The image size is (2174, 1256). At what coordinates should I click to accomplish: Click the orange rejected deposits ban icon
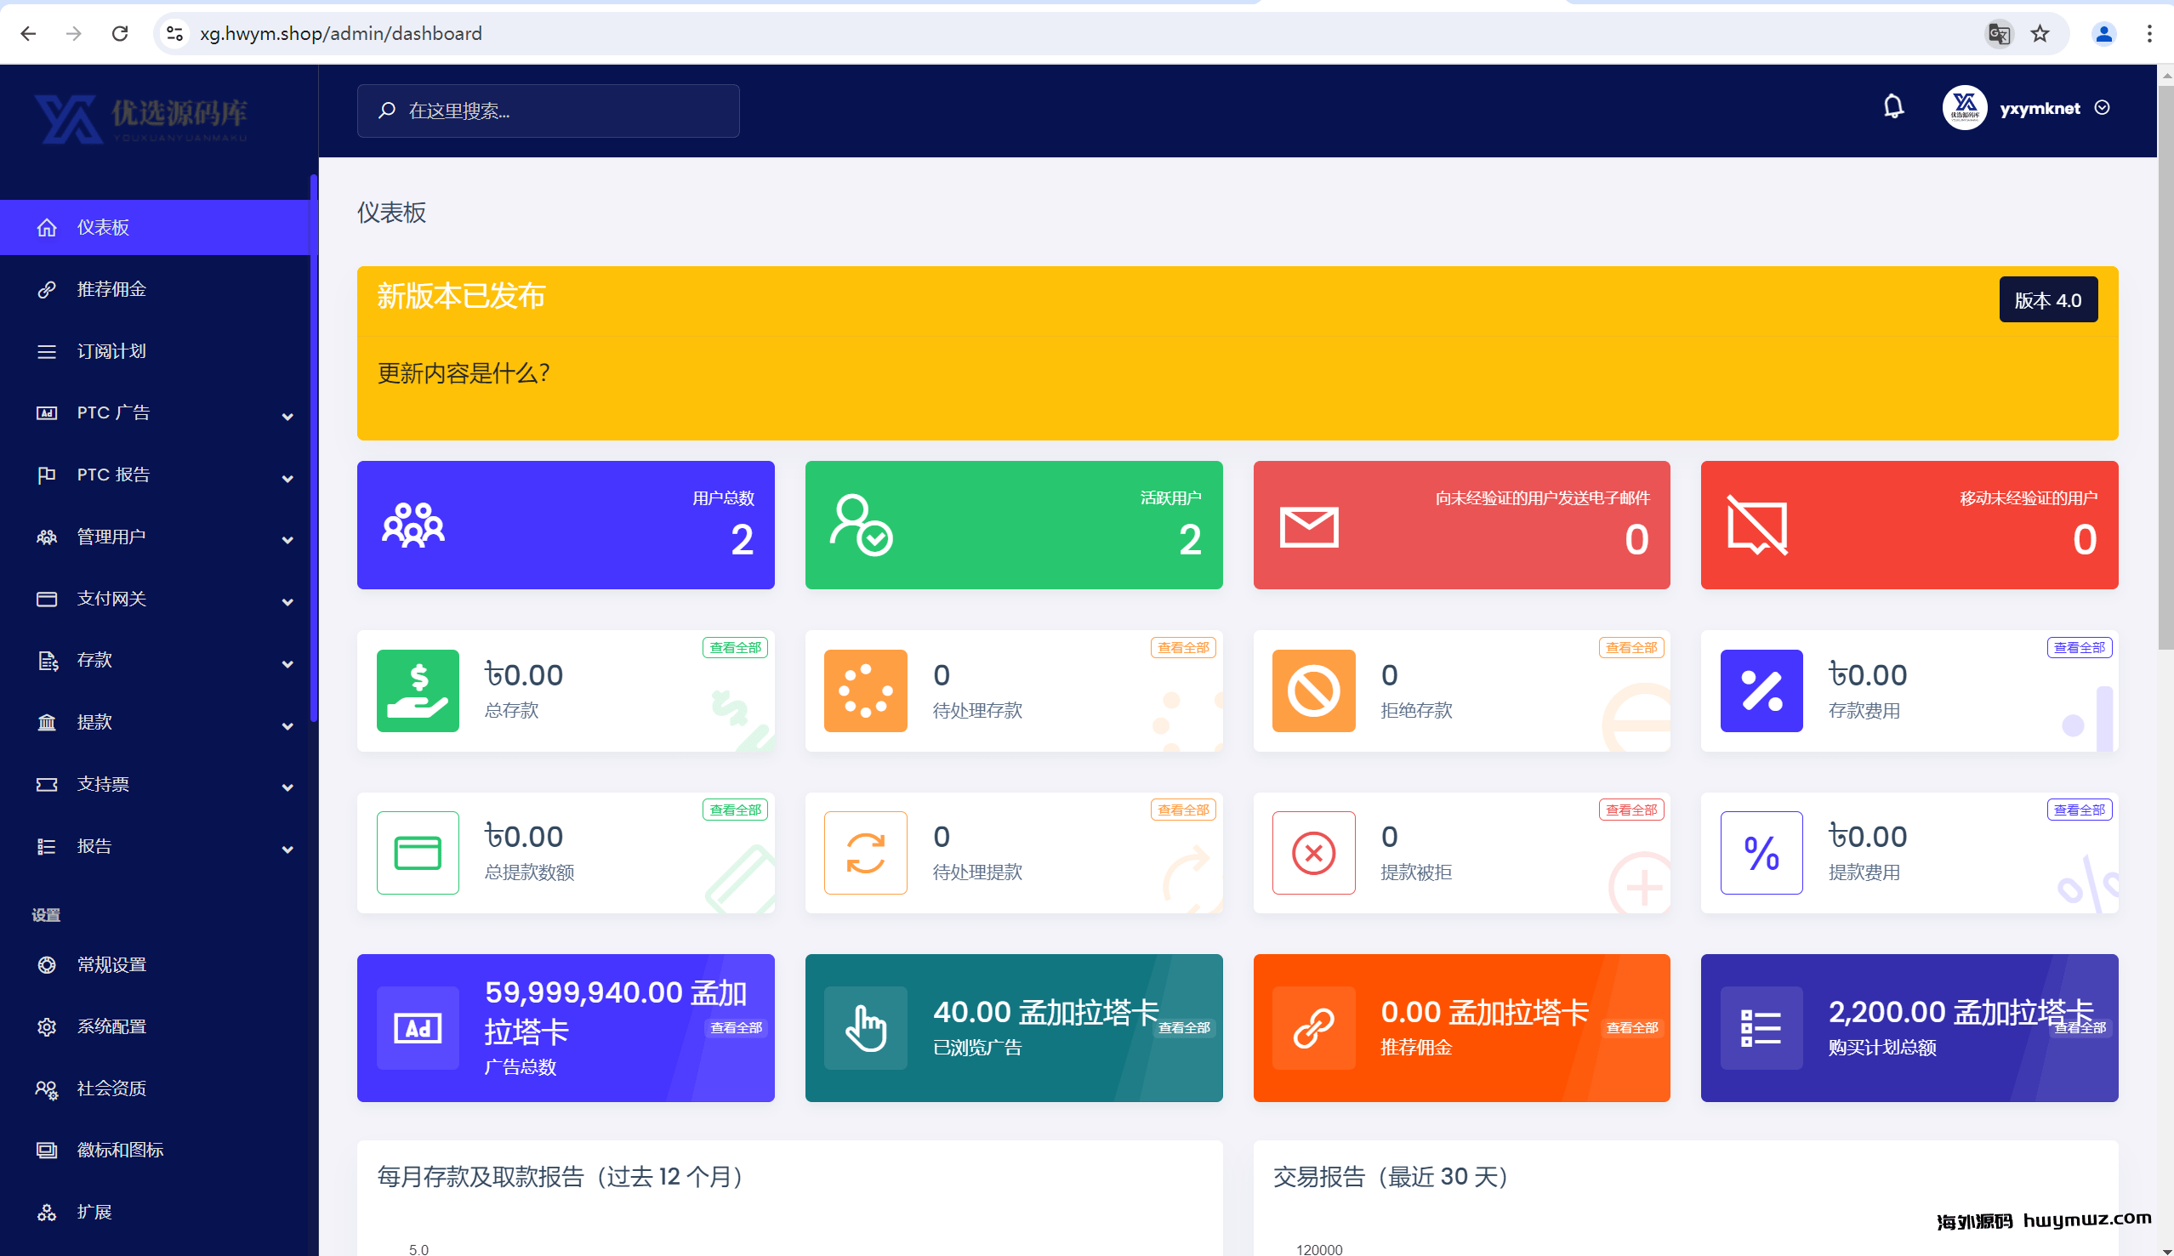point(1313,691)
